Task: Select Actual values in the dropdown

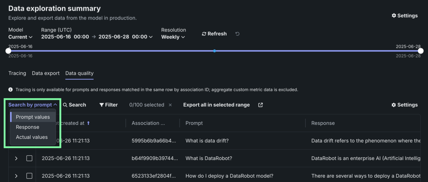Action: point(32,137)
